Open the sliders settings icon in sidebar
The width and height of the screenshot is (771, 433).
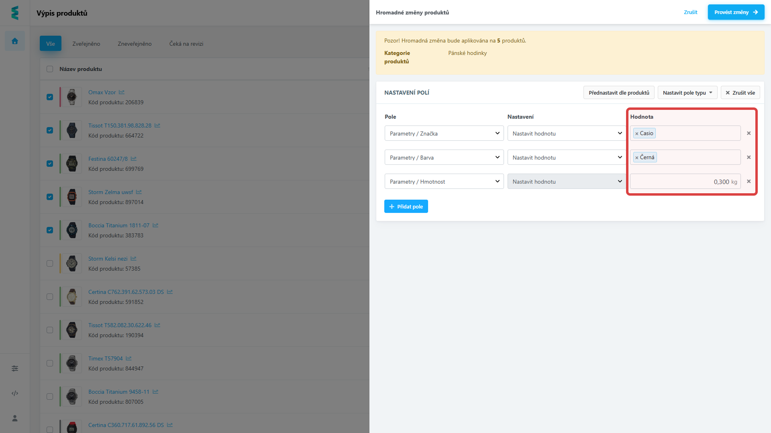15,368
